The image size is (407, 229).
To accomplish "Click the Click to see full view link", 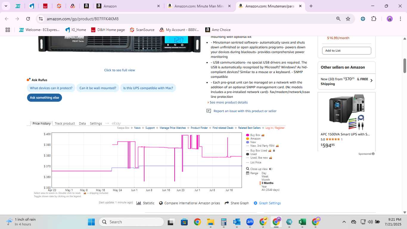I will (x=119, y=70).
